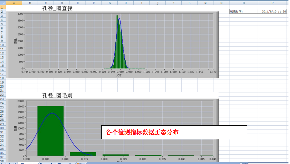Click the 尺寸 x-axis label of diameter chart
This screenshot has height=164, width=290.
click(119, 75)
